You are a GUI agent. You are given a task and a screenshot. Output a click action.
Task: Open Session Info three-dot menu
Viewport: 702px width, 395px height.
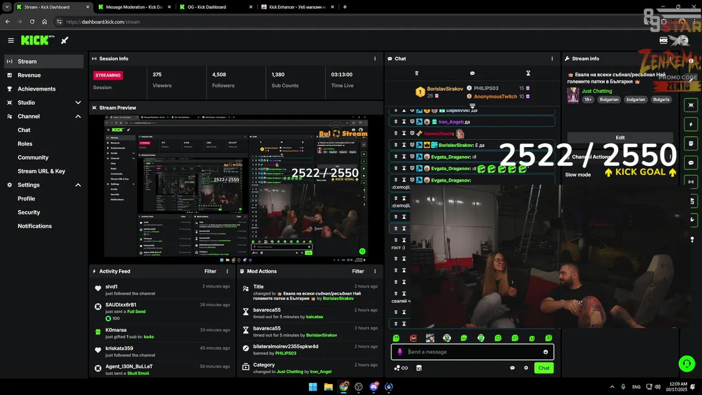pyautogui.click(x=375, y=59)
